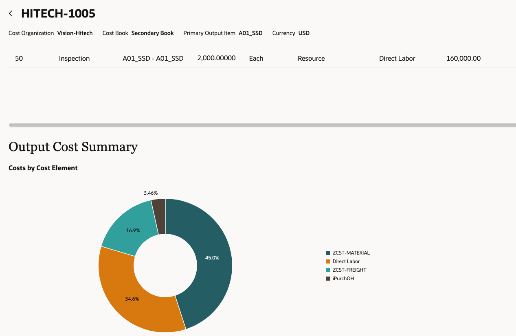The width and height of the screenshot is (516, 336).
Task: Click the Costs by Cost Element title
Action: click(x=43, y=168)
